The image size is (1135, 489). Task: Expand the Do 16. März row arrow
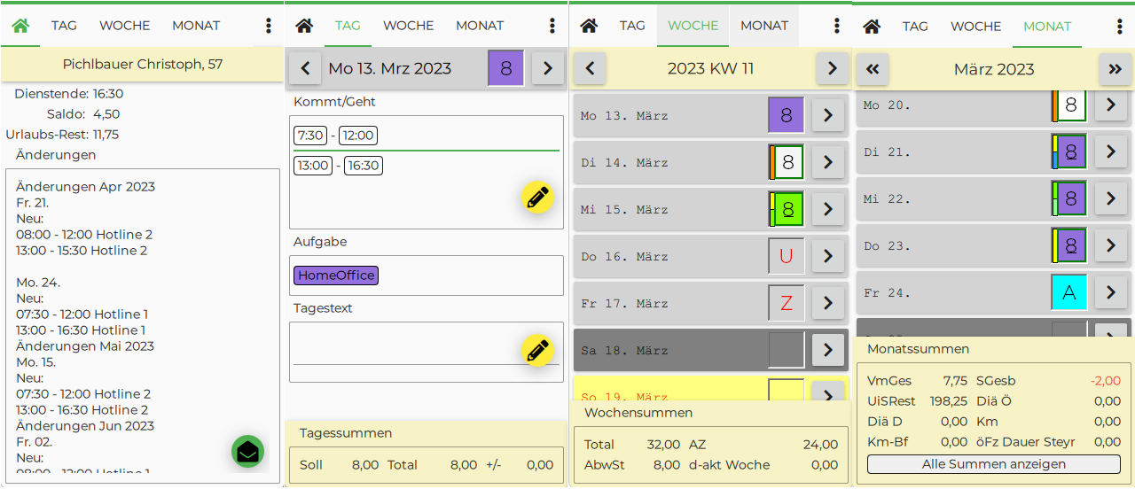click(827, 256)
